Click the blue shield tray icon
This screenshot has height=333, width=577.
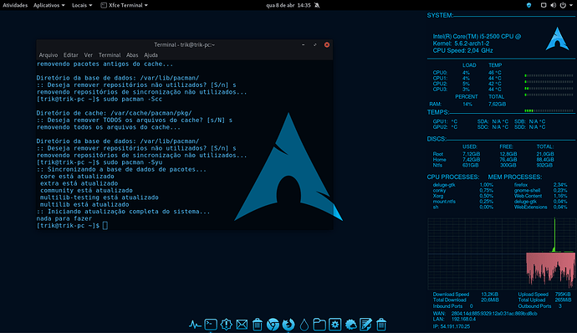click(528, 5)
